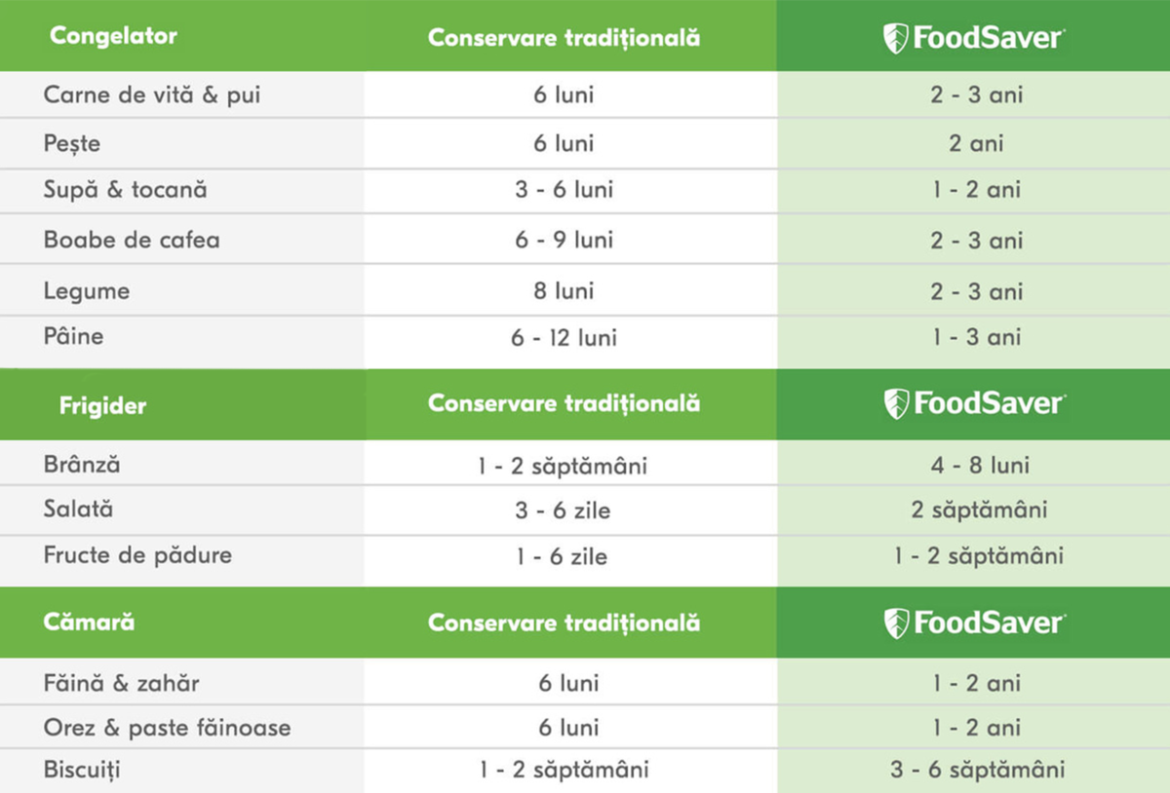Click the FoodSaver shield icon in the Frigider header
1170x793 pixels.
point(895,403)
